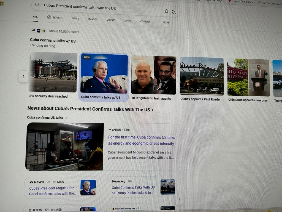
Task: Click the previous carousel arrow button
Action: coord(23,76)
